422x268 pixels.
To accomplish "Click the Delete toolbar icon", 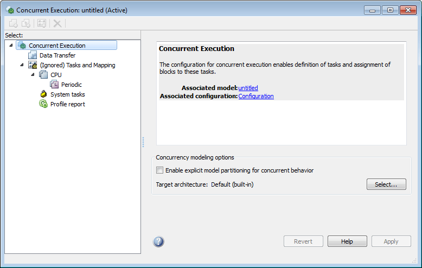I will click(57, 23).
